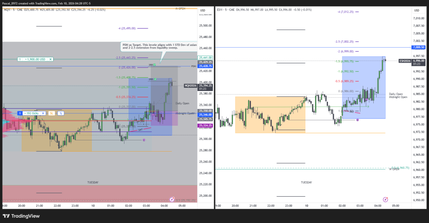Click the 3RR green checkmark icon
The width and height of the screenshot is (429, 223).
(x=155, y=65)
